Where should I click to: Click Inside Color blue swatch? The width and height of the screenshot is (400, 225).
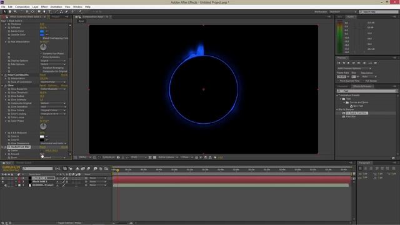(42, 31)
